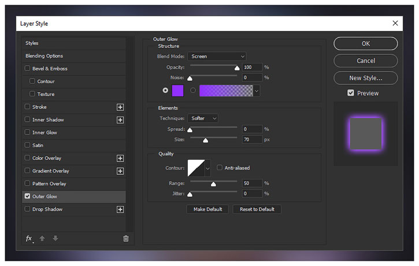The height and width of the screenshot is (266, 419).
Task: Click the Noise slider handle
Action: point(190,78)
